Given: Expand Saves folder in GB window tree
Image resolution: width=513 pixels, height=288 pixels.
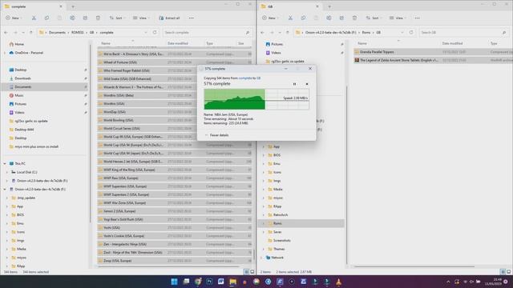Looking at the screenshot, I should [264, 232].
